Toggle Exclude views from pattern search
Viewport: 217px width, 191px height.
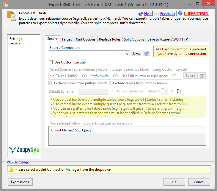click(x=50, y=83)
